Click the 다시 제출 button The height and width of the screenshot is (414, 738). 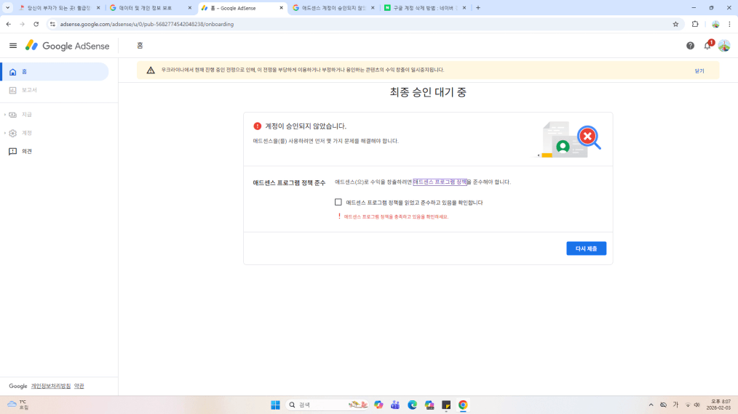(x=586, y=248)
